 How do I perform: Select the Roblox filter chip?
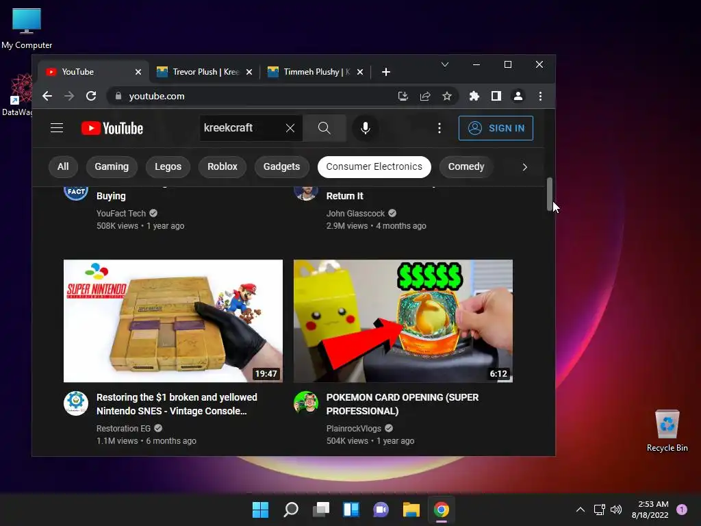point(222,167)
